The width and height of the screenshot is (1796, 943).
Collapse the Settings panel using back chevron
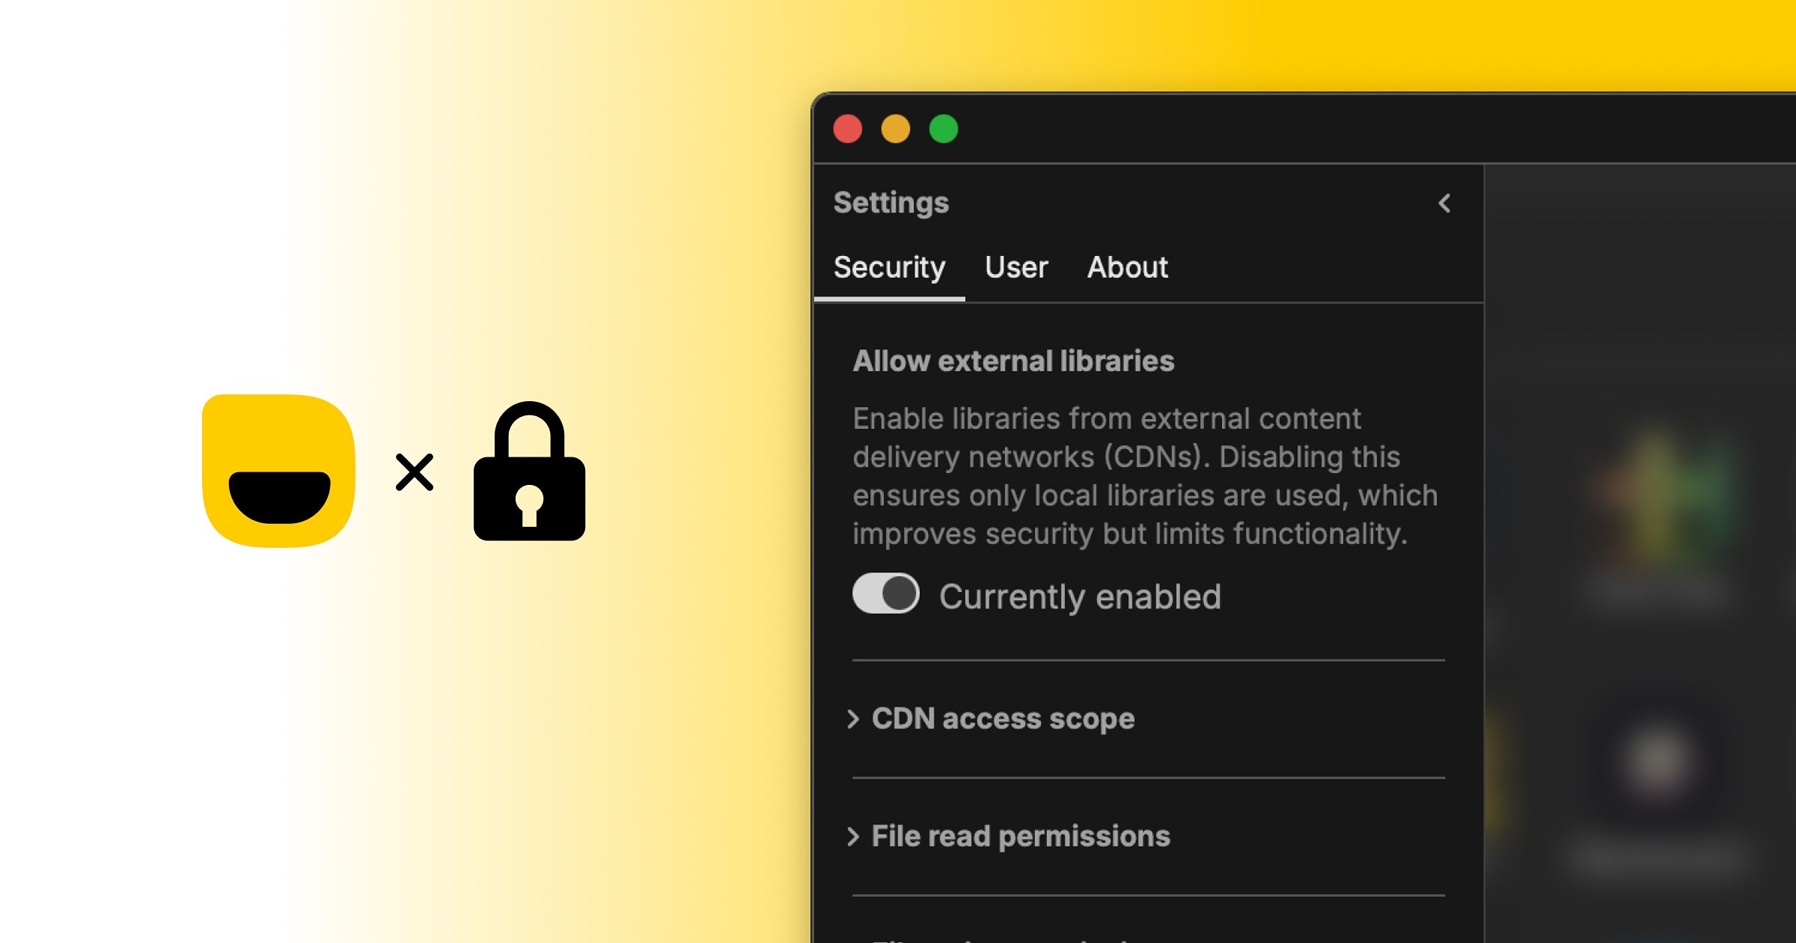pyautogui.click(x=1444, y=203)
